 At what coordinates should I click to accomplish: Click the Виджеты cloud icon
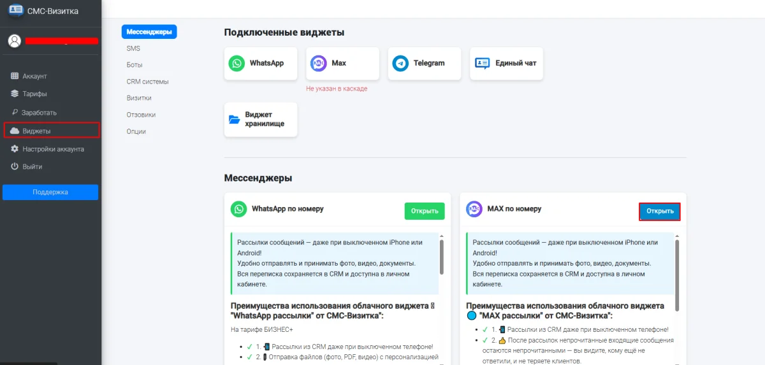pyautogui.click(x=15, y=131)
